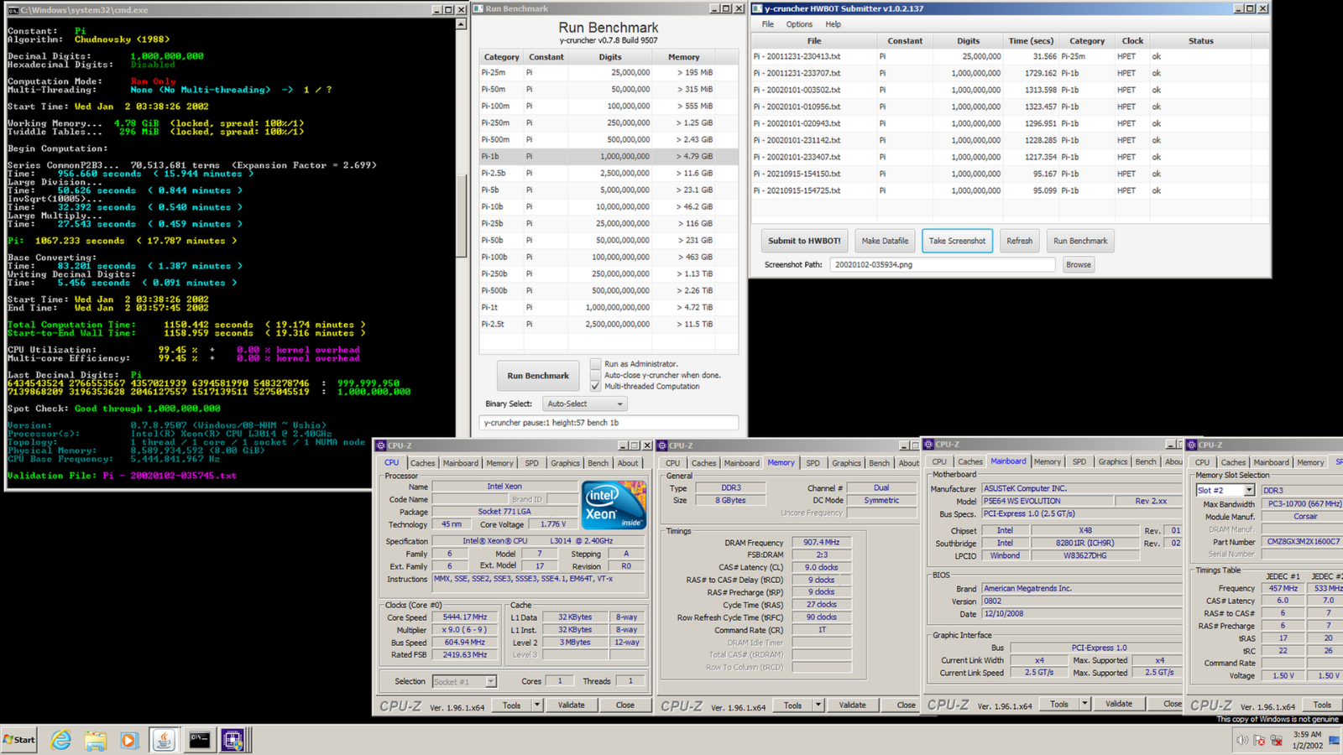The height and width of the screenshot is (755, 1343).
Task: Click Make Datafile button
Action: click(x=885, y=241)
